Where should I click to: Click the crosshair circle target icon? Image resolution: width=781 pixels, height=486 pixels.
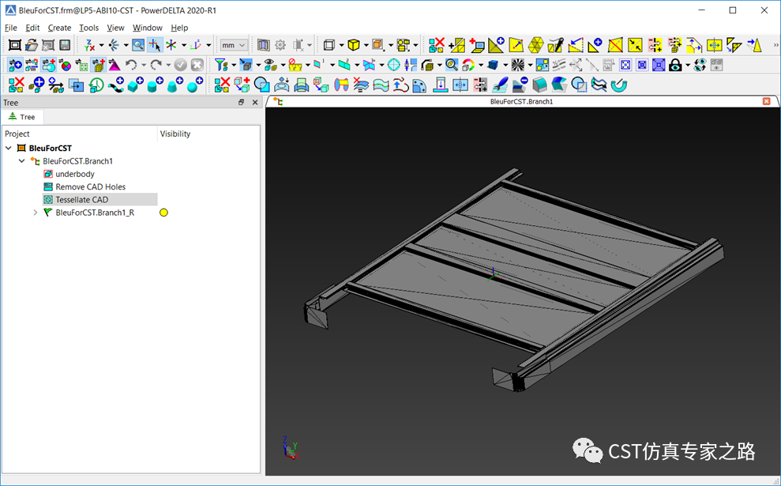coord(393,65)
